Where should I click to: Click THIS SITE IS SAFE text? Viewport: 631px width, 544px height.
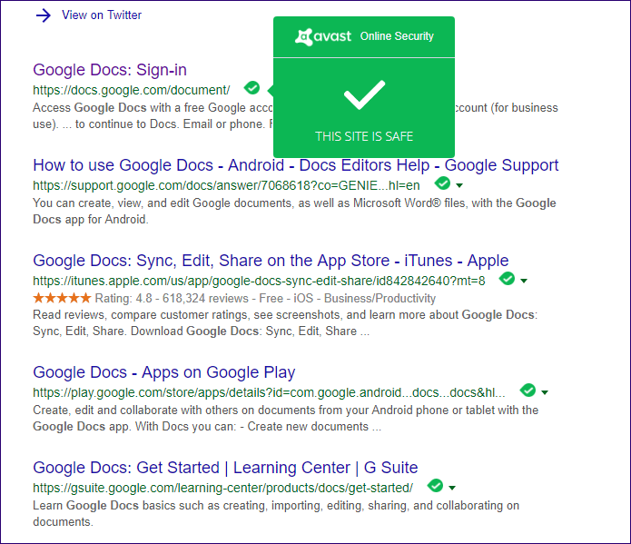coord(364,136)
